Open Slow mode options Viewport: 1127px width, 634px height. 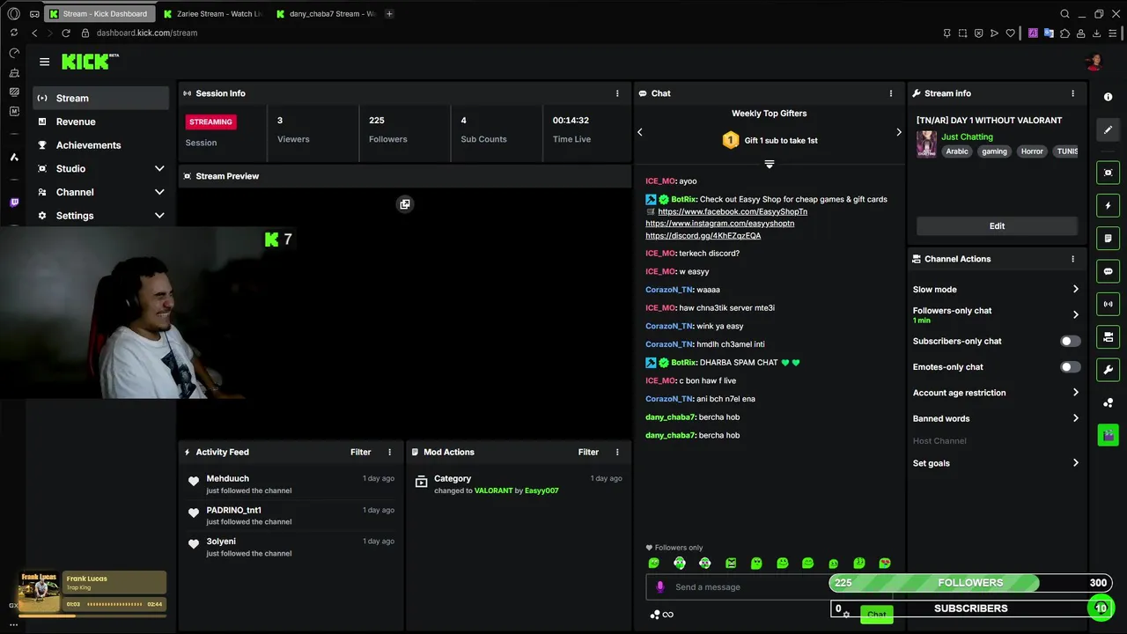996,289
